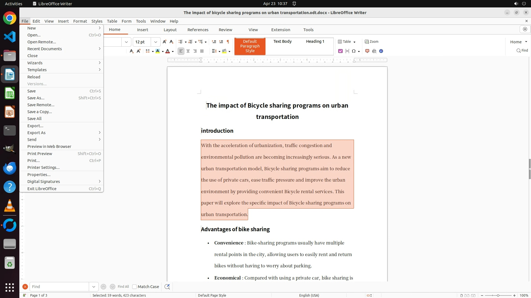Switch to the References tab
Viewport: 531px width, 298px height.
pyautogui.click(x=198, y=30)
